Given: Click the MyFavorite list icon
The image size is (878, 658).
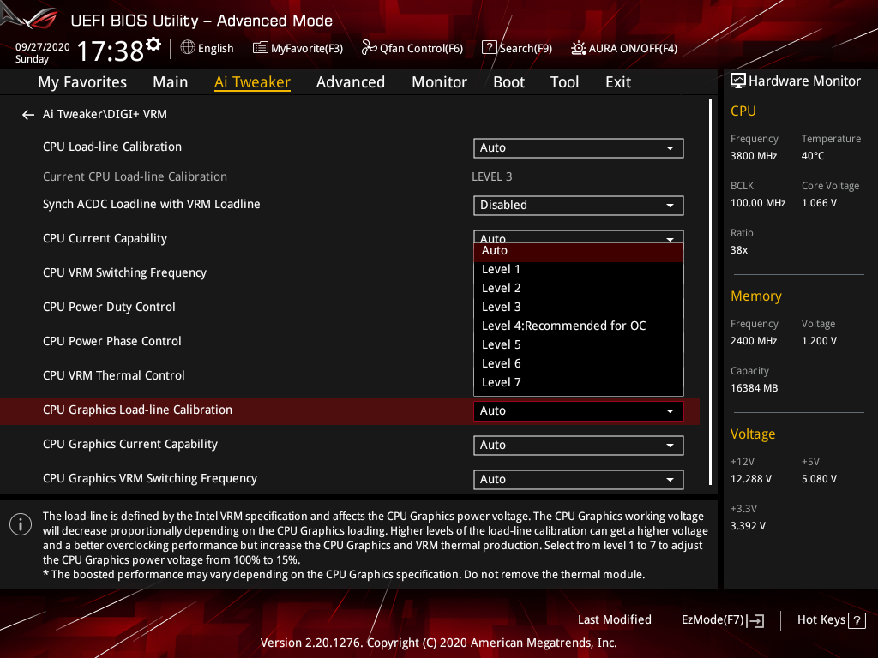Looking at the screenshot, I should (261, 48).
